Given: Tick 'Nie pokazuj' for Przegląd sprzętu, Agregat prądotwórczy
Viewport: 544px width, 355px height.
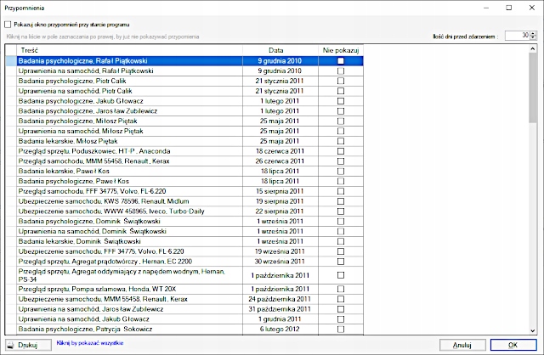Looking at the screenshot, I should pos(341,262).
